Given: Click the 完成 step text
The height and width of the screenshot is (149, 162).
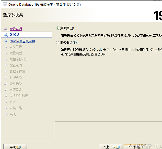Looking at the screenshot, I should click(13, 114).
